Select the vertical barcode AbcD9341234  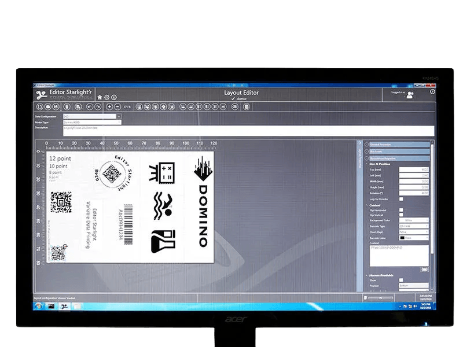(126, 224)
